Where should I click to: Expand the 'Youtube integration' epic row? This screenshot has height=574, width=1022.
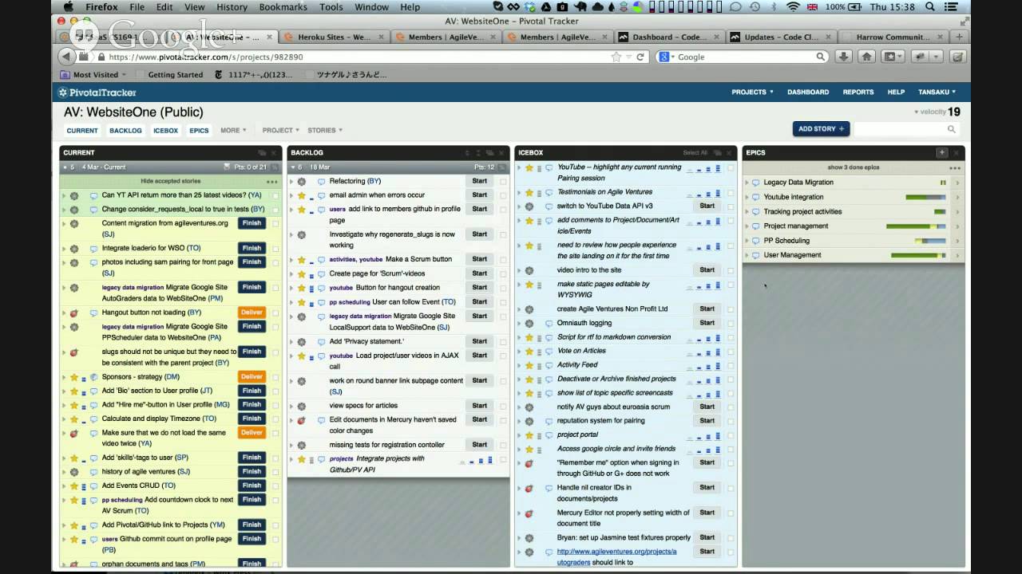[747, 197]
